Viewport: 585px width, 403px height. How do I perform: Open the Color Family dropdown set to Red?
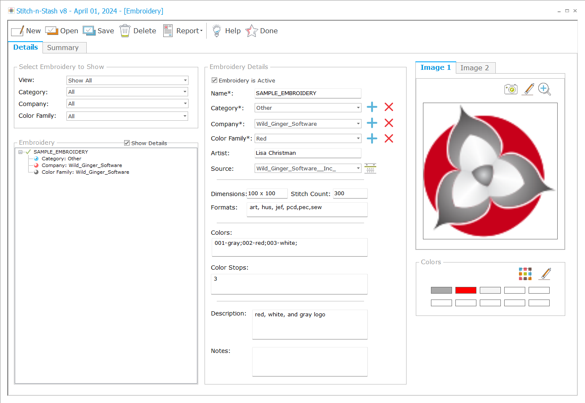(x=308, y=138)
